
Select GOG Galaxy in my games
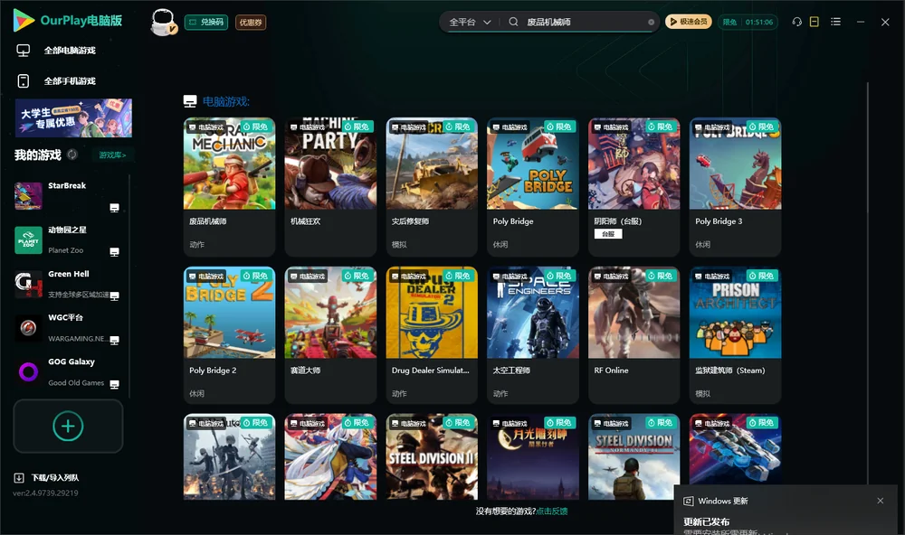click(x=67, y=371)
